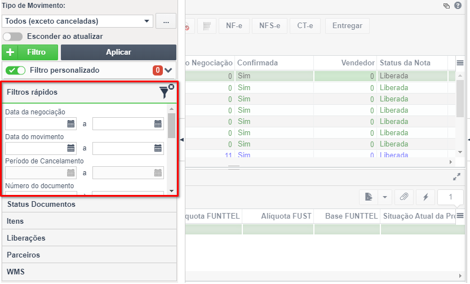
Task: Clear quick filters funnel icon
Action: pyautogui.click(x=166, y=91)
